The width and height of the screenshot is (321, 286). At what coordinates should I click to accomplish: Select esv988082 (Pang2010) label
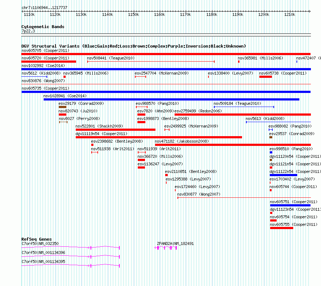290,126
